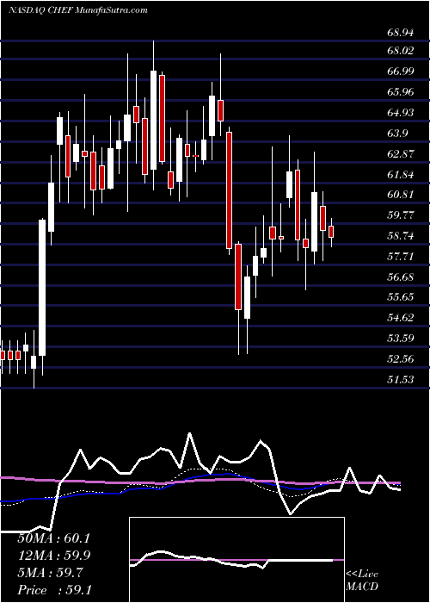Screen dimensions: 430x603
Task: Click the 57.71 price axis label
Action: [401, 256]
